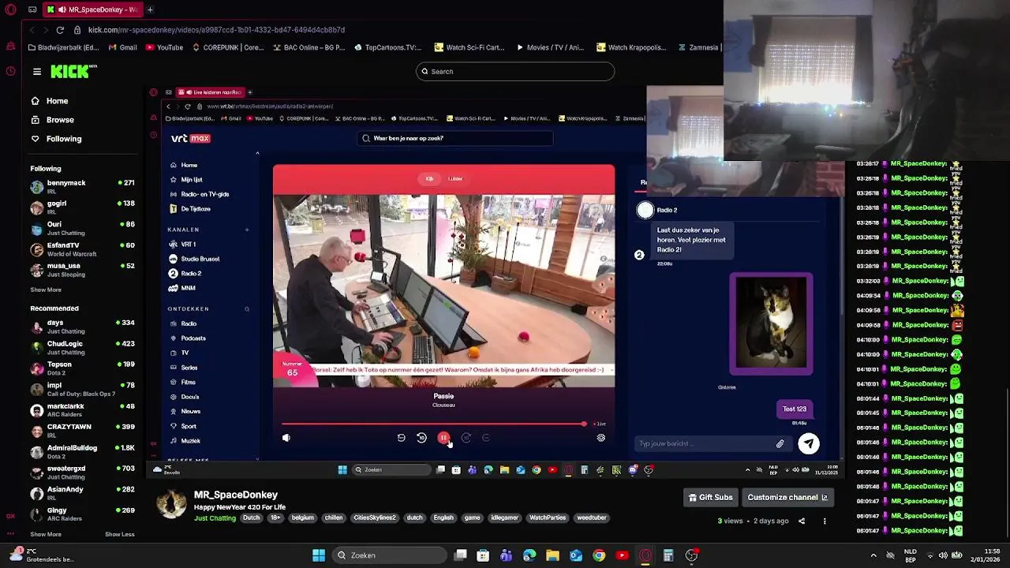Open Radio- en TV-gids in VRT sidebar
The width and height of the screenshot is (1010, 568).
(204, 194)
